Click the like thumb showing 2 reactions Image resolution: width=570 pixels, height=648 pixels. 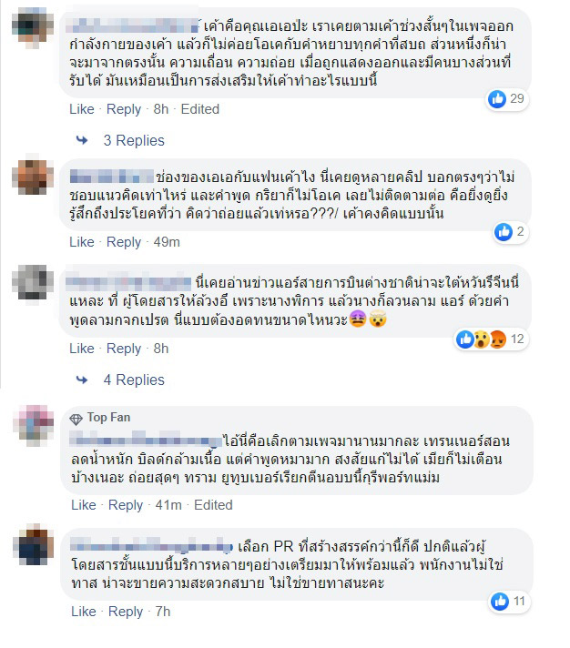504,232
